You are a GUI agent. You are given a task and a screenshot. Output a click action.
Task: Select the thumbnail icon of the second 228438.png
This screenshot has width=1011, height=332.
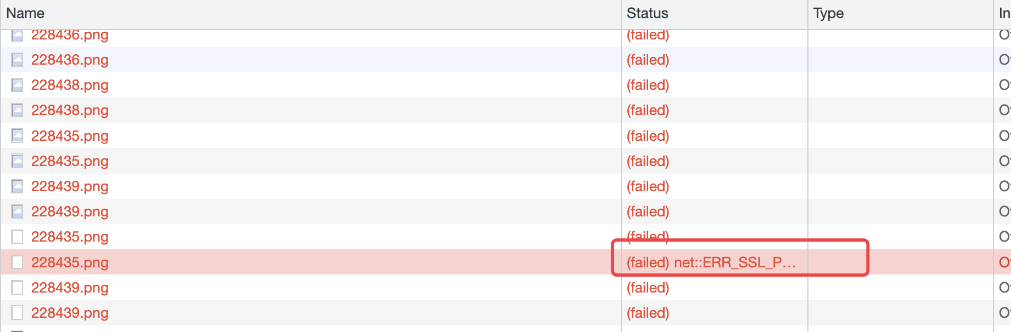(18, 110)
